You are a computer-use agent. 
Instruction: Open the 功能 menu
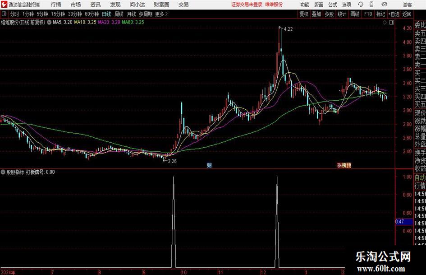(x=305, y=5)
